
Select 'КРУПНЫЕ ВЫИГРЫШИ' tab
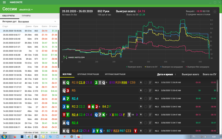pos(115,74)
